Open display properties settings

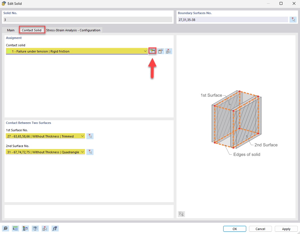coord(25,228)
